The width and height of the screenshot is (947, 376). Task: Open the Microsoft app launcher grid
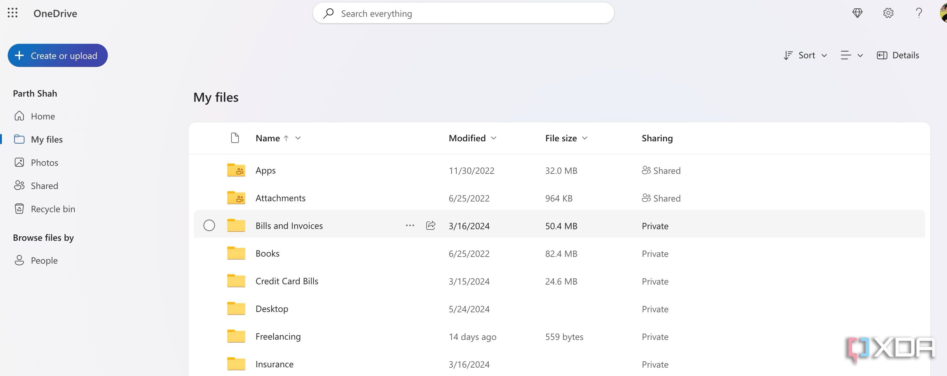[13, 13]
